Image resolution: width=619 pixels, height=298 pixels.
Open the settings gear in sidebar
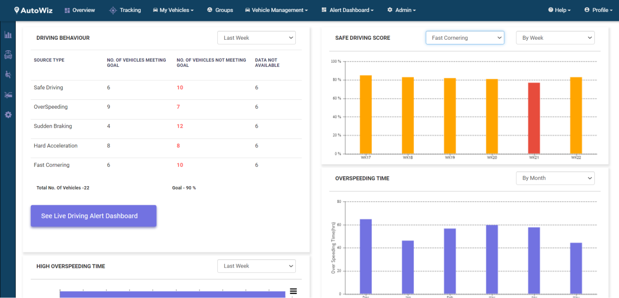pyautogui.click(x=8, y=114)
